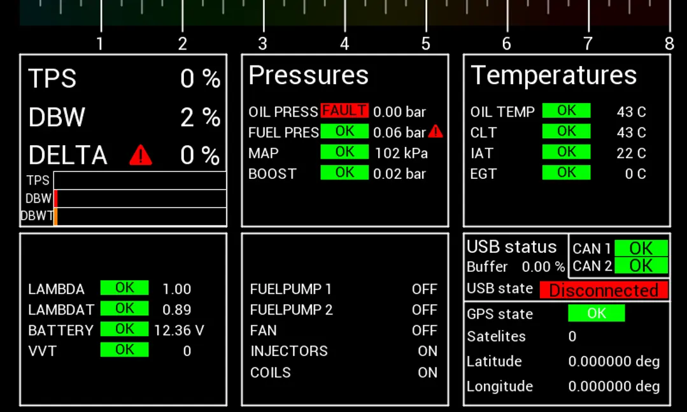
Task: Click the EGT OK status indicator
Action: [566, 173]
